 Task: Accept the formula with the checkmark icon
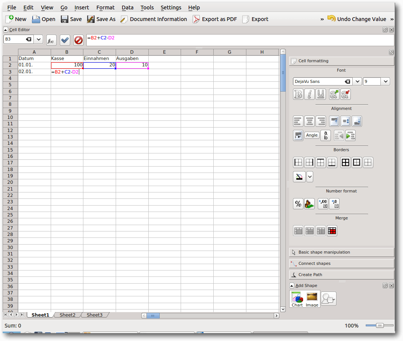(65, 40)
